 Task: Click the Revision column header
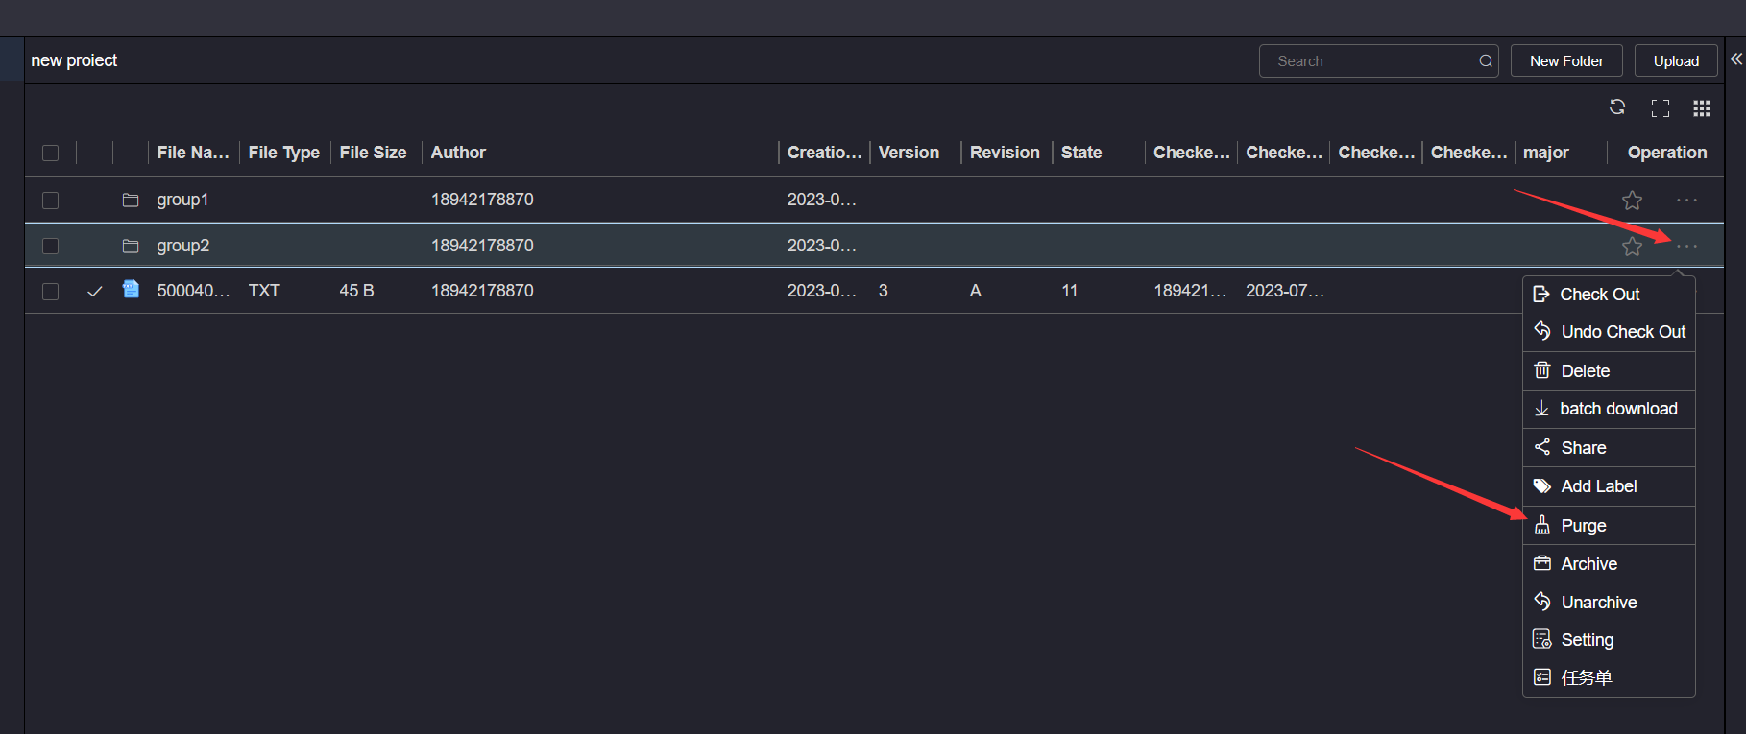click(1005, 153)
